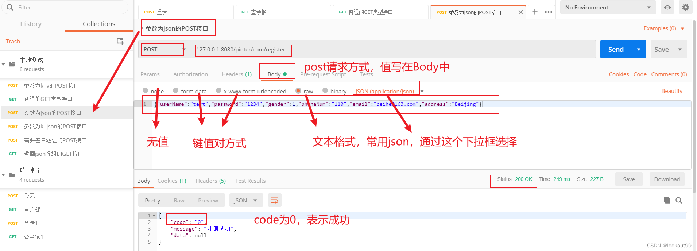This screenshot has width=697, height=251.
Task: Click the Download response button
Action: coord(667,179)
